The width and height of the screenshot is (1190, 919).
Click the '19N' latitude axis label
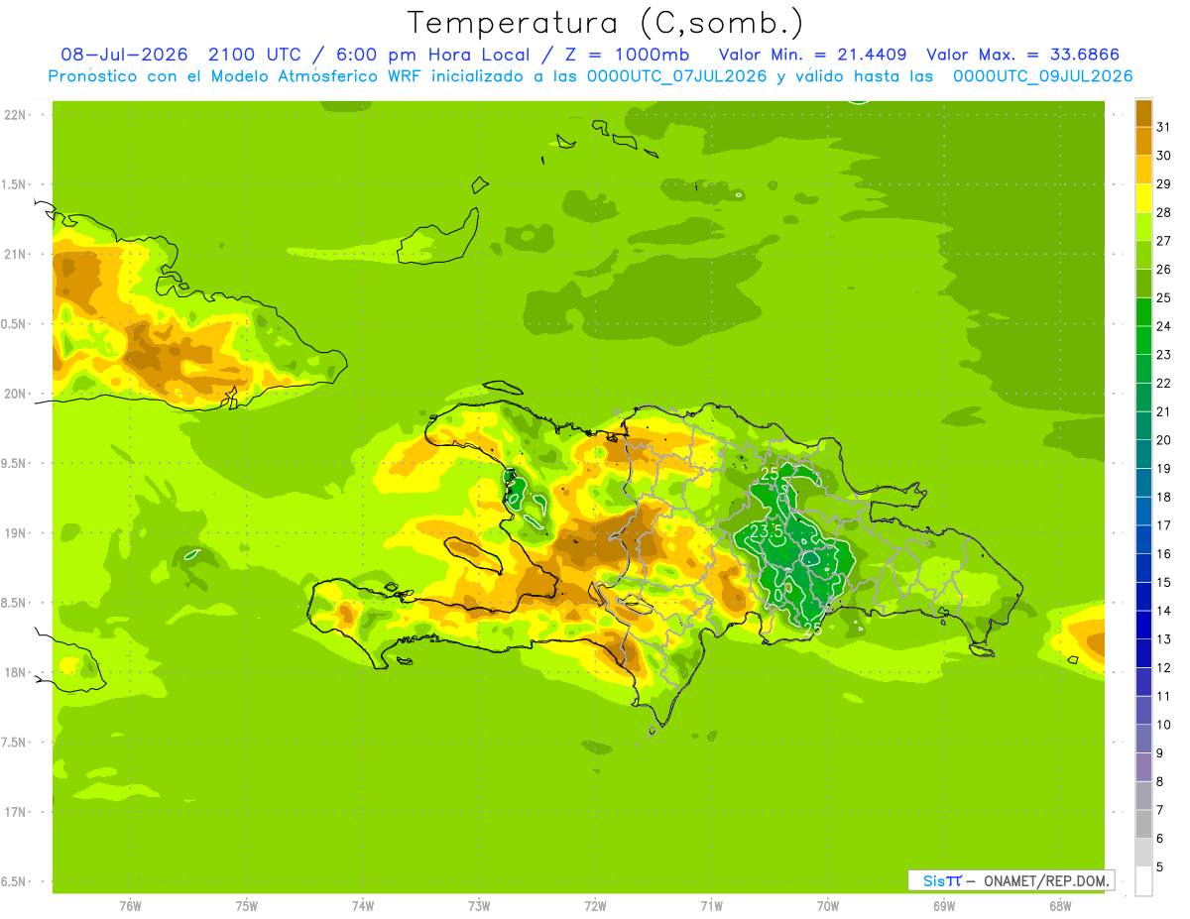15,532
